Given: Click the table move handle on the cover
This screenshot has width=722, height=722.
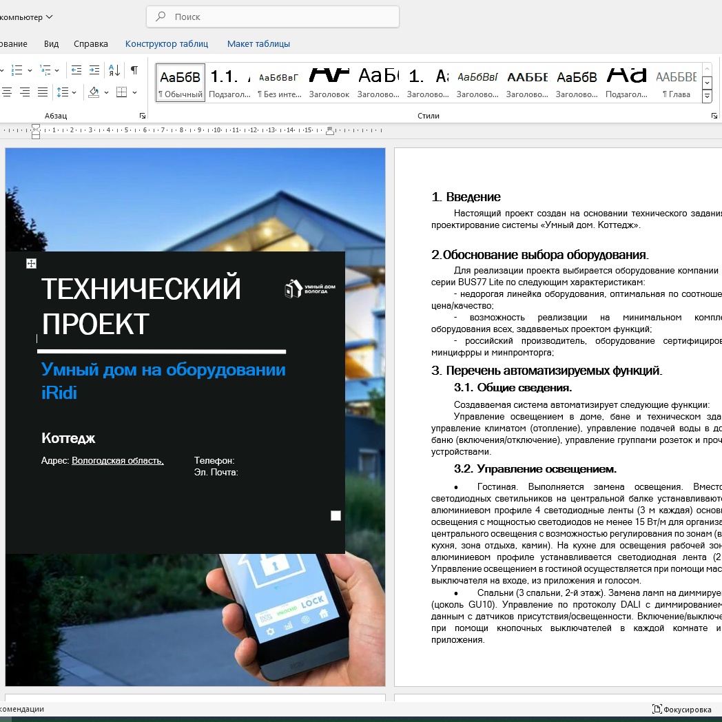Looking at the screenshot, I should 31,263.
